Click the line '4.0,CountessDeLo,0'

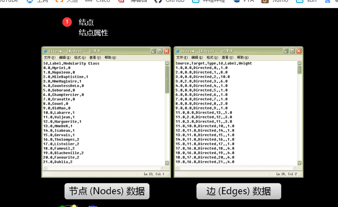coord(63,86)
